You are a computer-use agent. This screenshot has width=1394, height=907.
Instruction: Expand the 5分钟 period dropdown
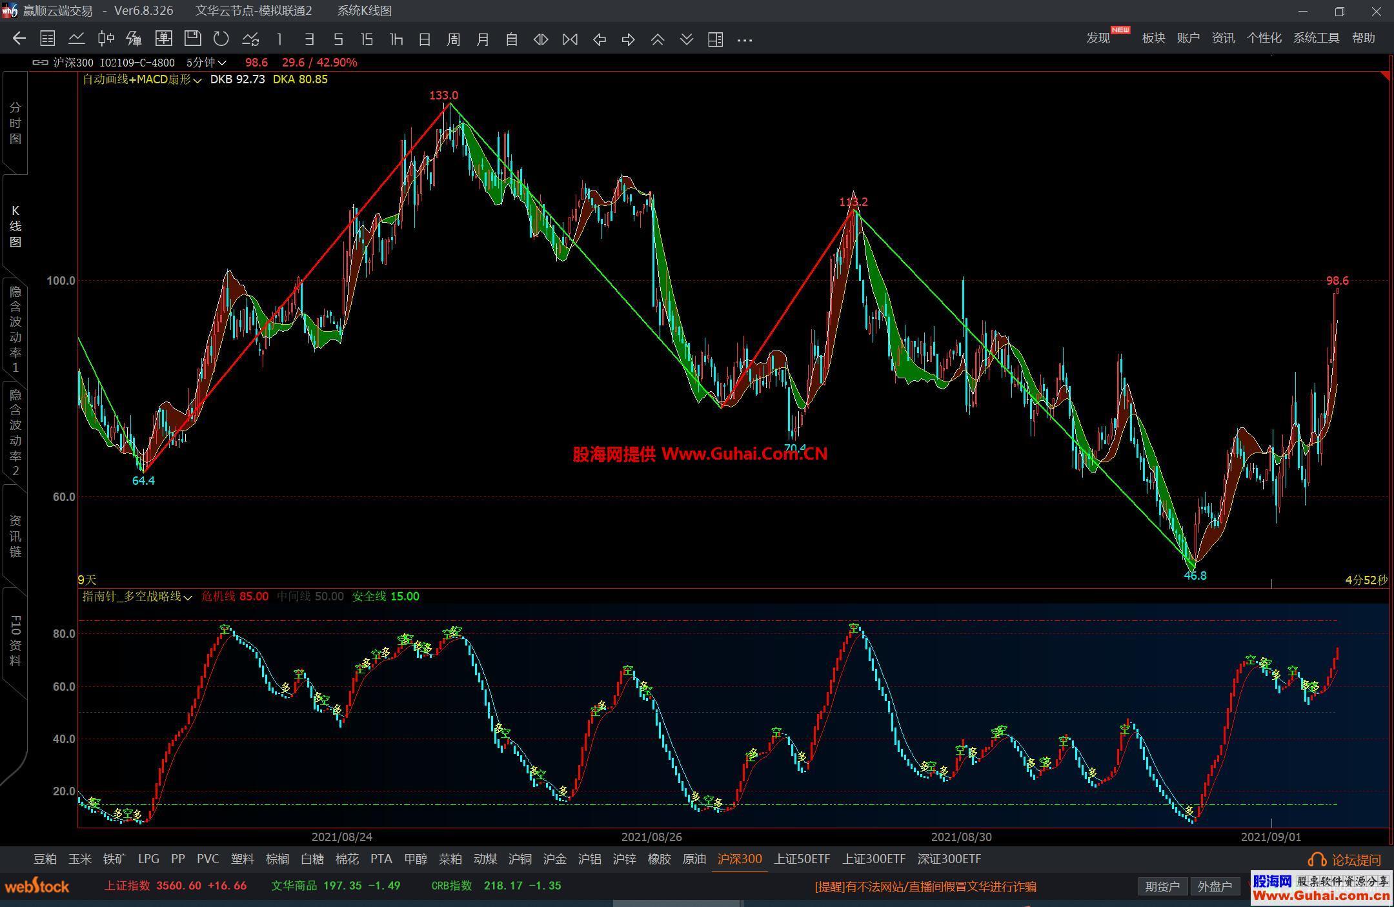point(207,63)
